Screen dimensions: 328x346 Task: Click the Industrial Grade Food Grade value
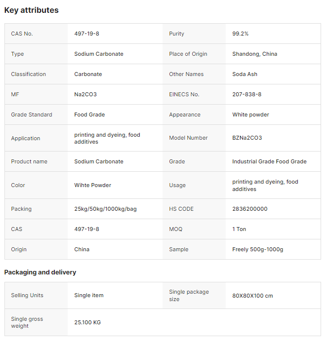[269, 161]
